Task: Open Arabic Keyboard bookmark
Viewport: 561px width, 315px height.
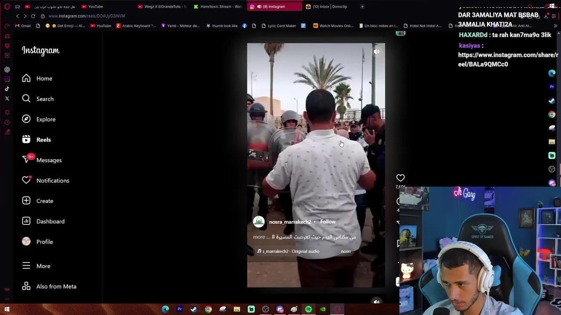Action: click(x=136, y=26)
